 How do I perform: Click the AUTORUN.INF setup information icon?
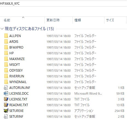(x=6, y=88)
